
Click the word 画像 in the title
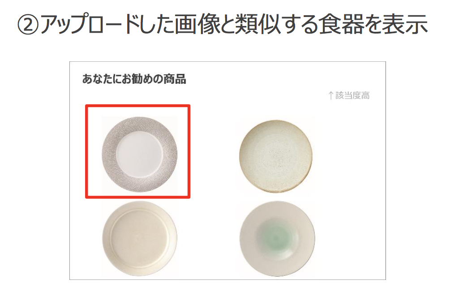click(197, 24)
